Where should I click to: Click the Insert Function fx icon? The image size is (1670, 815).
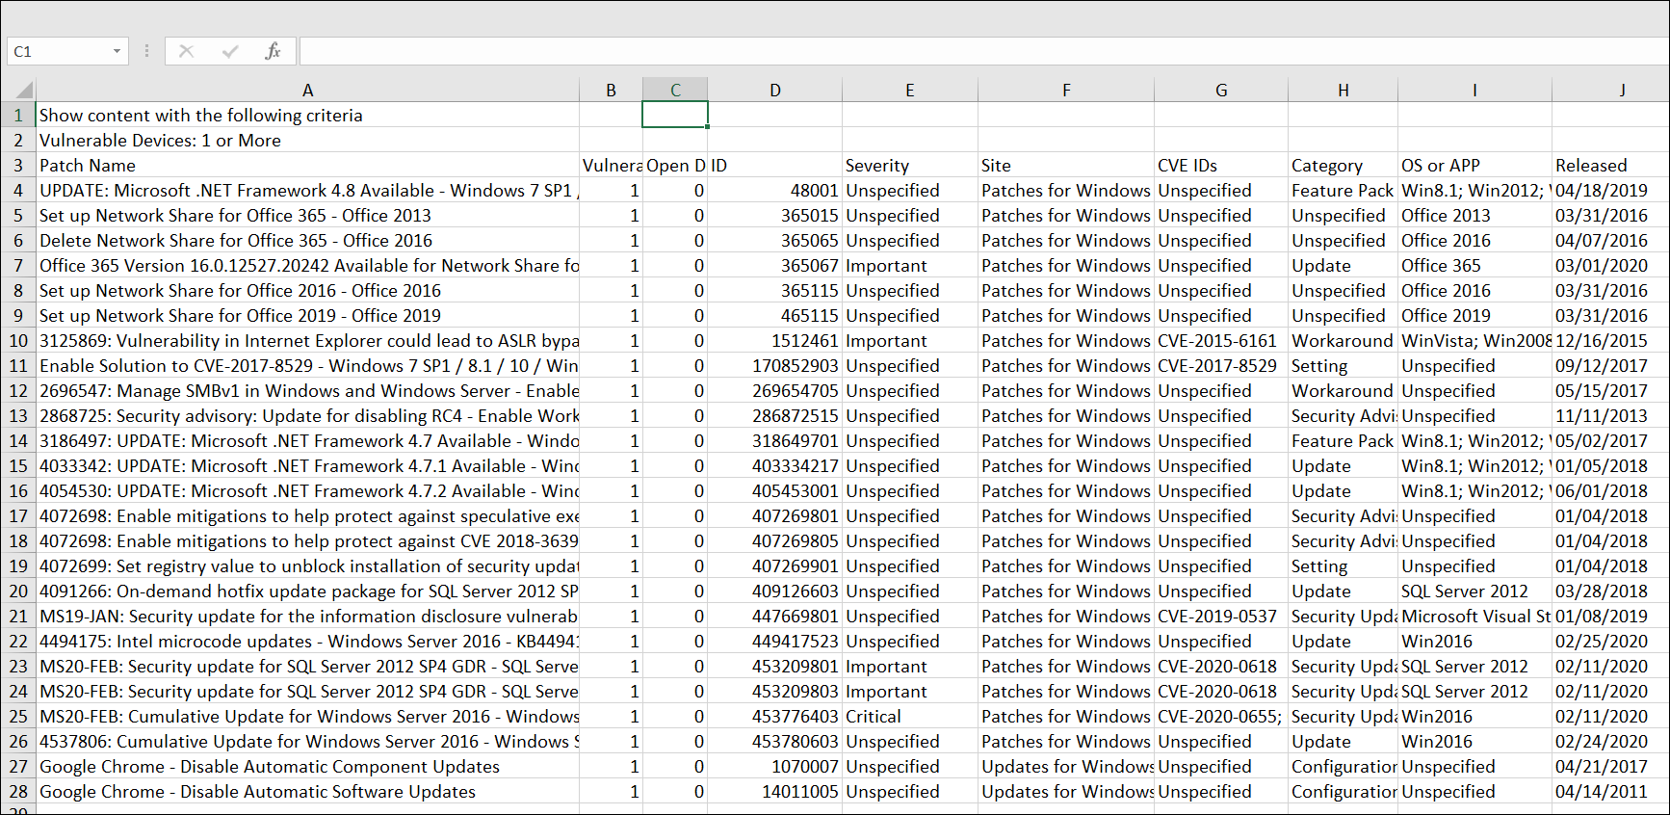point(273,51)
